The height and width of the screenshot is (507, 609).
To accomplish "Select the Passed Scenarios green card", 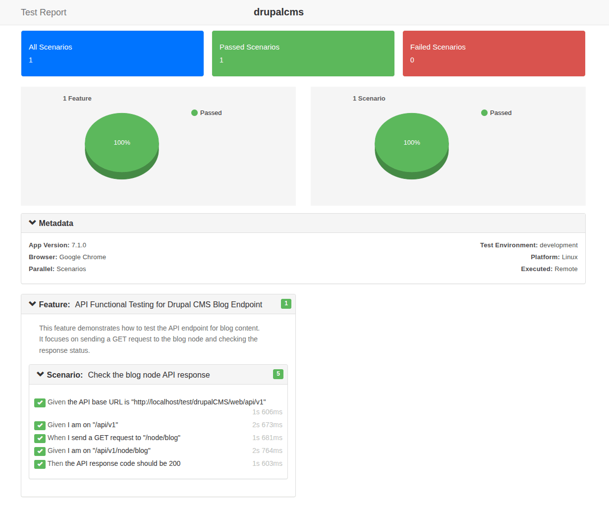I will click(303, 54).
